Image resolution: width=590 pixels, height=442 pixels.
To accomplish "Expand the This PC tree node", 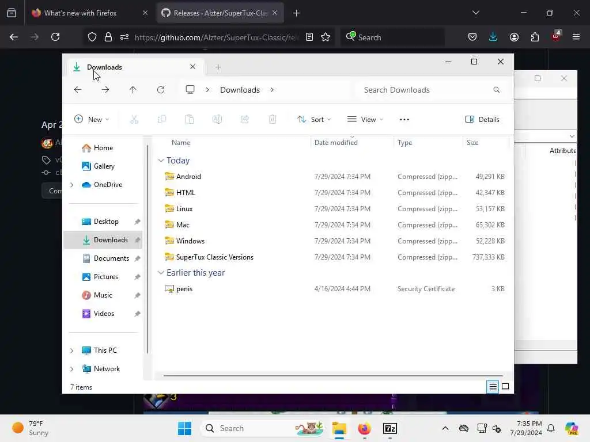I will tap(71, 350).
